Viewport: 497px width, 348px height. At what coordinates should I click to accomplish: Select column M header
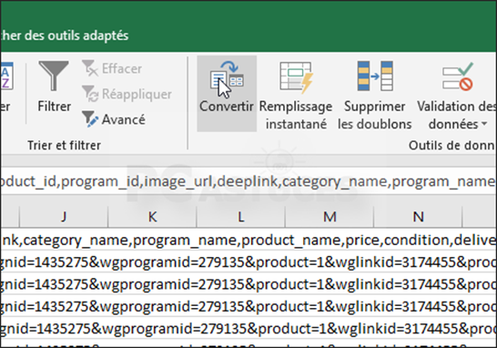tap(330, 217)
